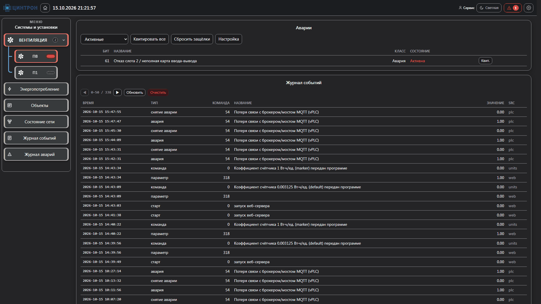The height and width of the screenshot is (304, 541).
Task: Select ПВ unit in ventilation tree
Action: pos(36,56)
